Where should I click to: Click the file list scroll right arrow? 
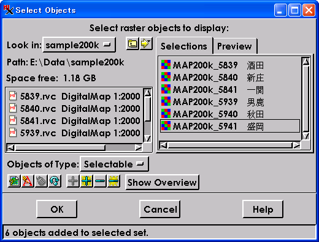tap(139, 147)
